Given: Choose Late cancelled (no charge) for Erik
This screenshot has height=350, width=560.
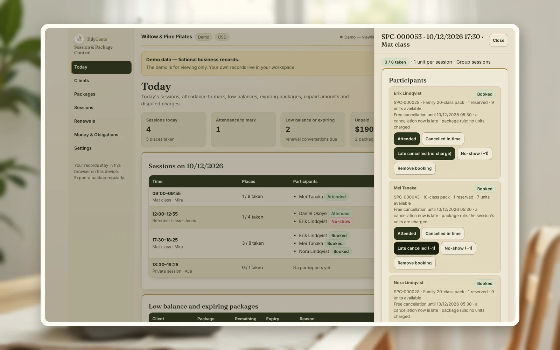Looking at the screenshot, I should (x=424, y=154).
